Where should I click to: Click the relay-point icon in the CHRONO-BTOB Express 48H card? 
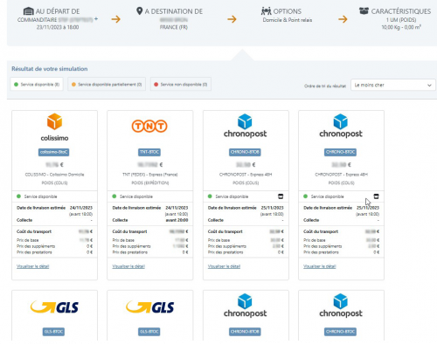click(281, 196)
